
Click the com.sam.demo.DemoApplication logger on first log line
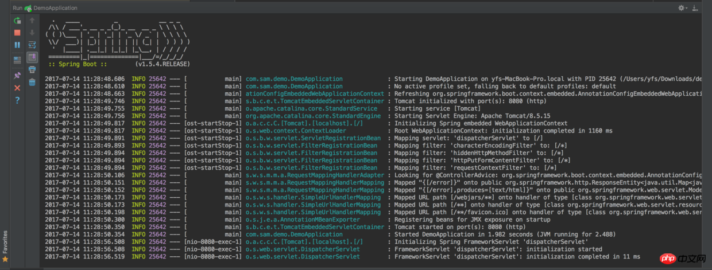coord(294,79)
